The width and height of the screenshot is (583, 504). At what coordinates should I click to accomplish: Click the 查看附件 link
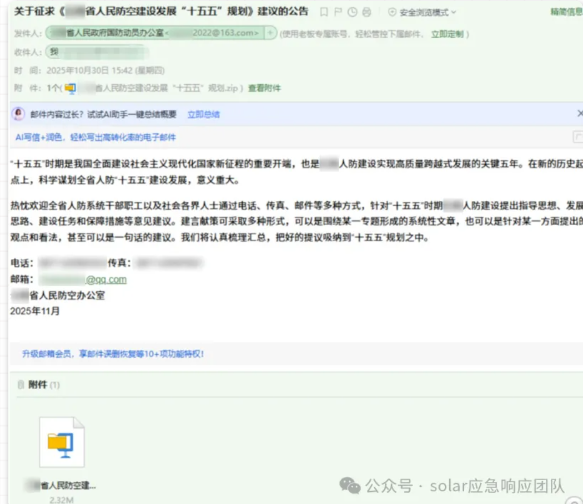(264, 88)
